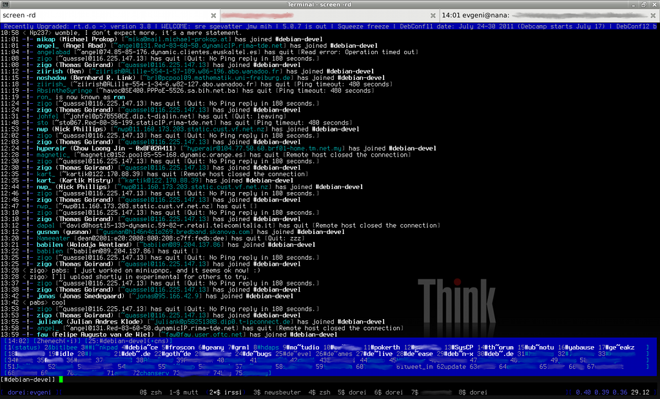Click the '8$ dorei' screen window entry
The width and height of the screenshot is (660, 399).
472,393
